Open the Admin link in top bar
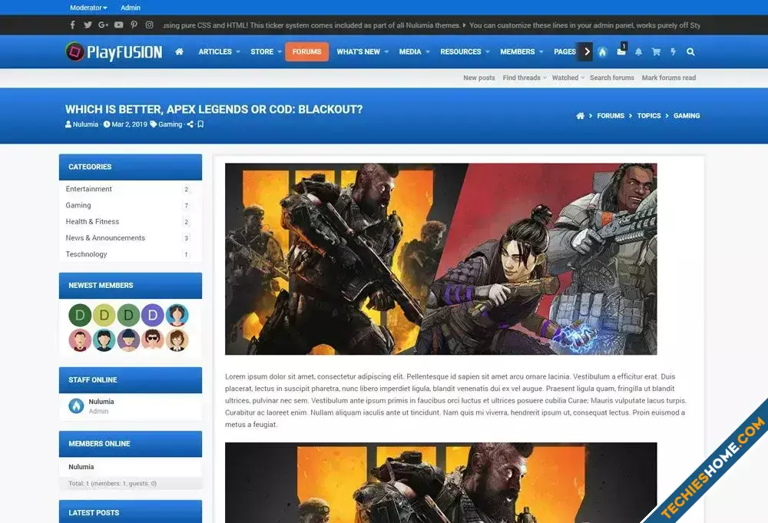 tap(131, 8)
